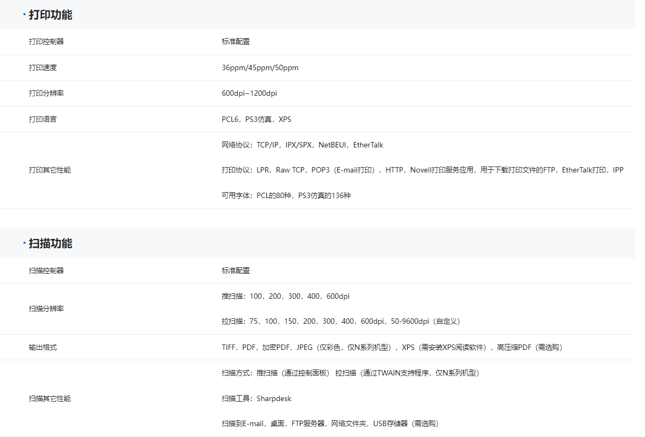Click the 扫描到E-mail destinations line
This screenshot has width=645, height=437.
click(x=329, y=423)
